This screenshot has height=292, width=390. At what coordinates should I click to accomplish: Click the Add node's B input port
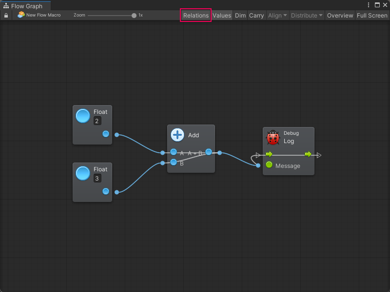point(174,163)
